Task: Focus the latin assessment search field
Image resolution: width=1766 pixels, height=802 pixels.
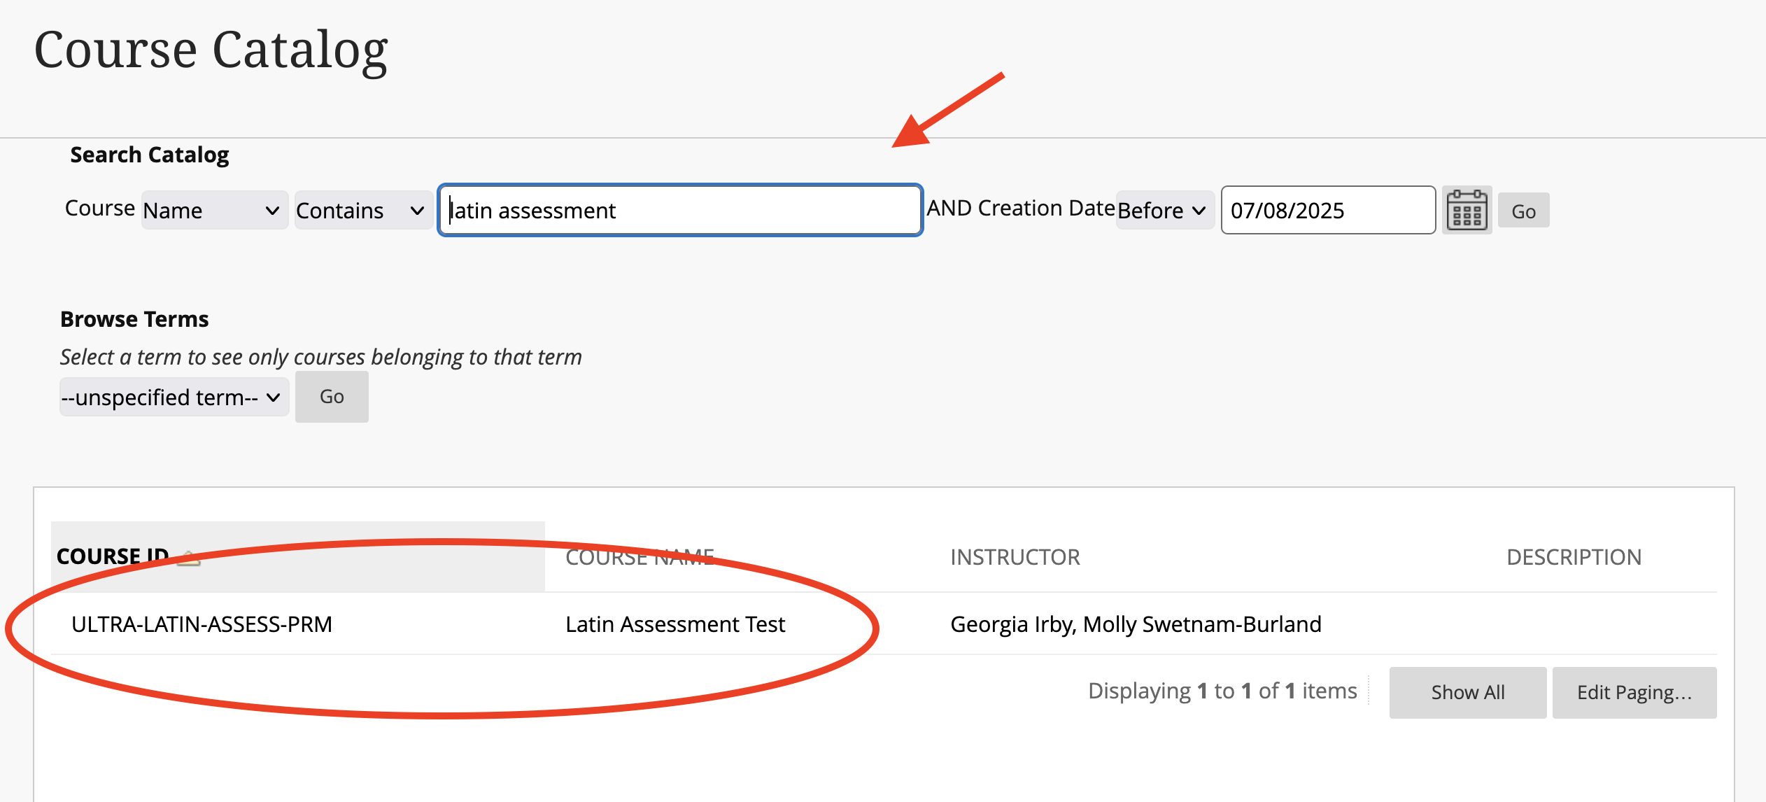Action: [679, 210]
